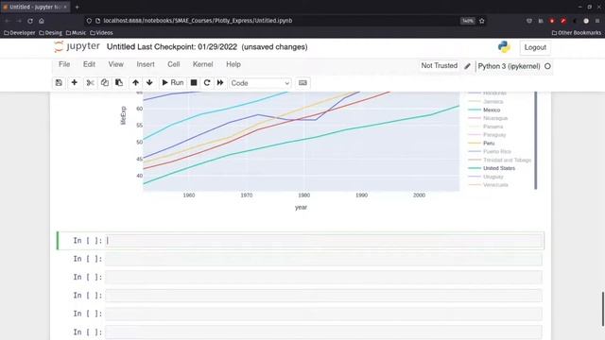This screenshot has width=605, height=340.
Task: Click the second empty code cell
Action: click(x=323, y=259)
